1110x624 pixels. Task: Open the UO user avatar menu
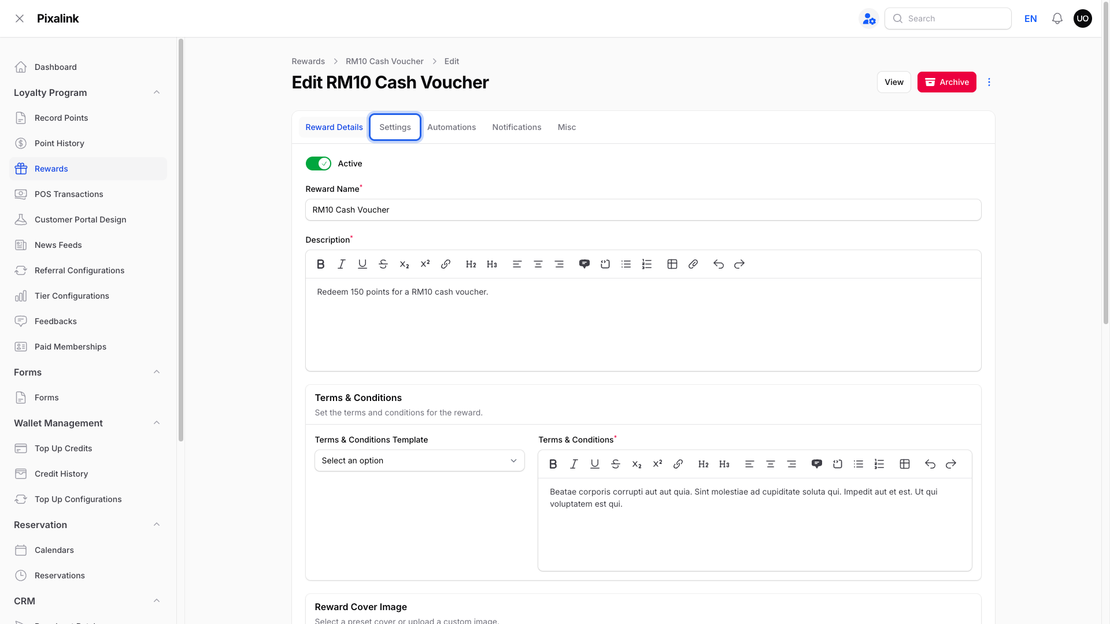tap(1083, 18)
